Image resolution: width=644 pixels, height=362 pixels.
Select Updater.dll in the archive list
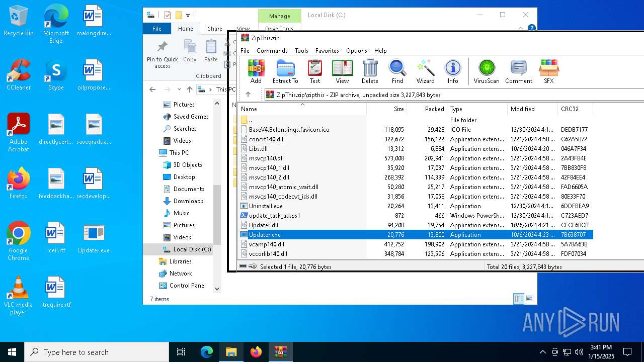[x=263, y=225]
